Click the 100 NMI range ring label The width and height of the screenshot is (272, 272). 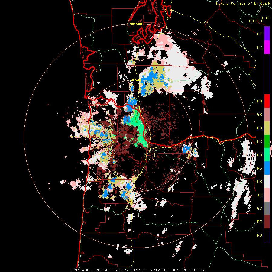[136, 24]
